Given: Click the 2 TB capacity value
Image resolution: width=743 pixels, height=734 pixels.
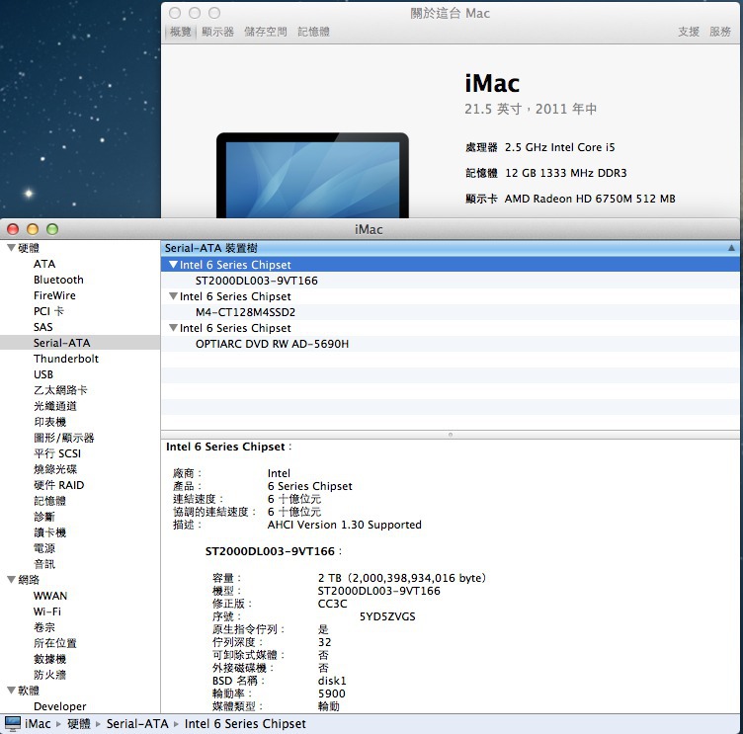Looking at the screenshot, I should click(x=402, y=578).
